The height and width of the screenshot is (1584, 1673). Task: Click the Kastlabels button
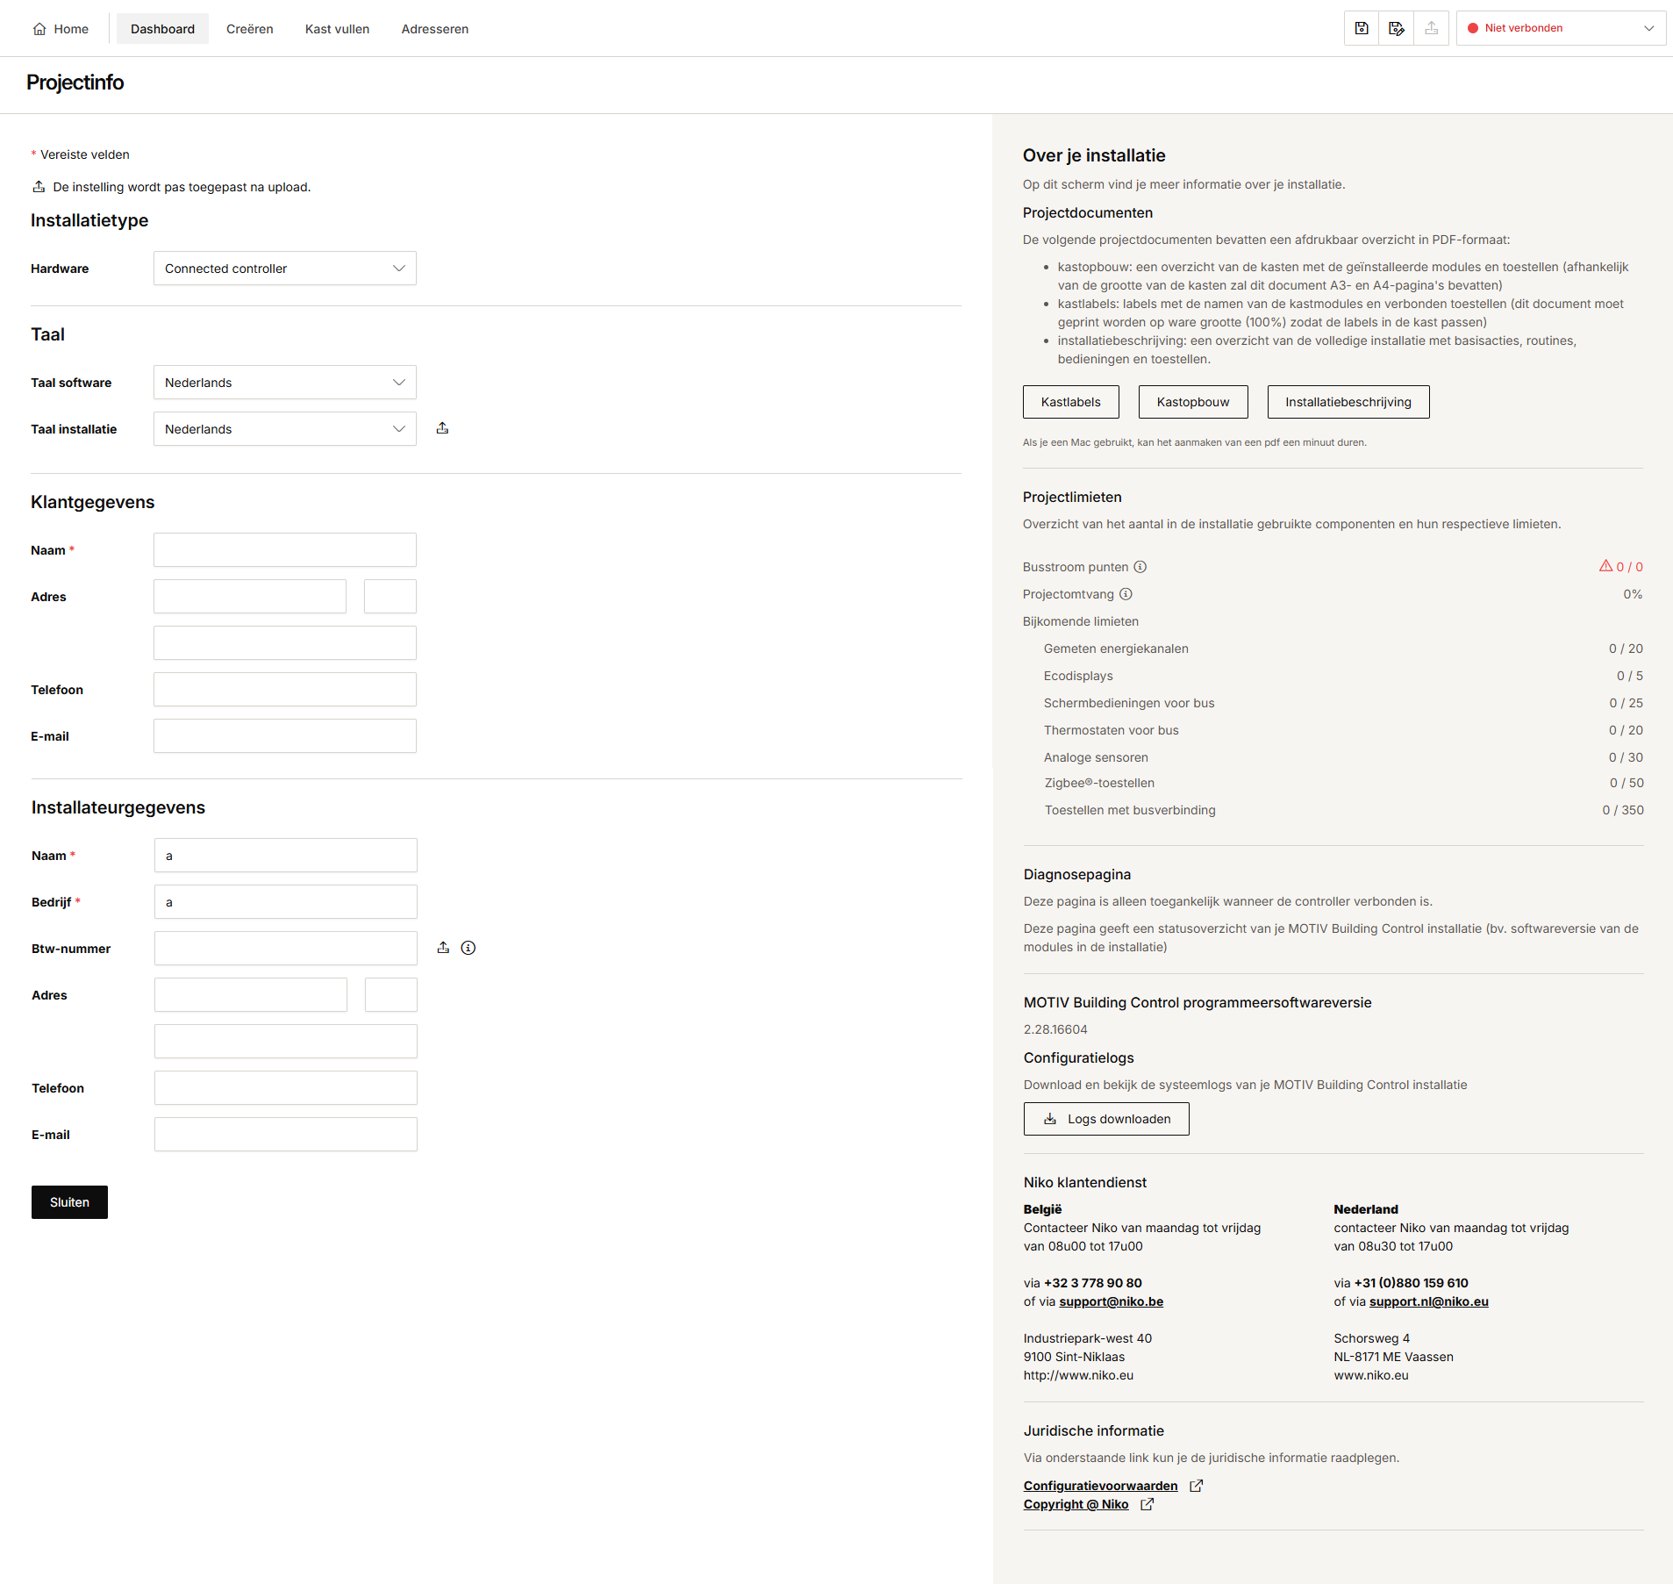tap(1071, 402)
